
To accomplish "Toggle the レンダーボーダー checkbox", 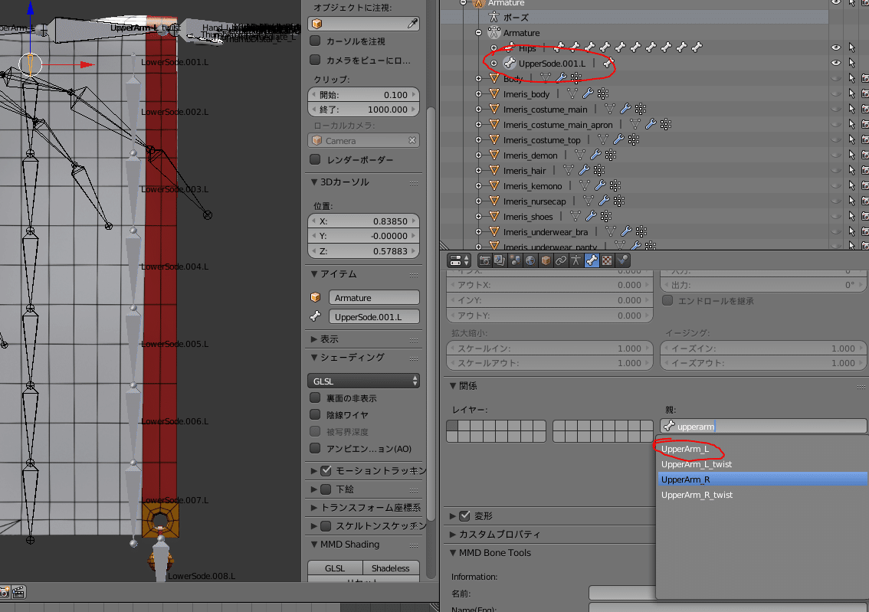I will pos(316,159).
